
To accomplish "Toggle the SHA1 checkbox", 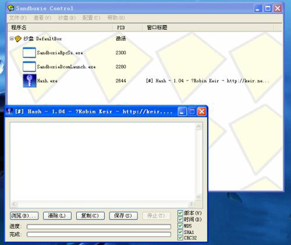I will [180, 232].
